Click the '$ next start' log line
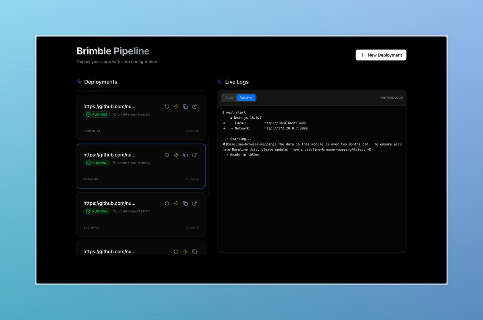Viewport: 483px width, 320px height. tap(234, 112)
